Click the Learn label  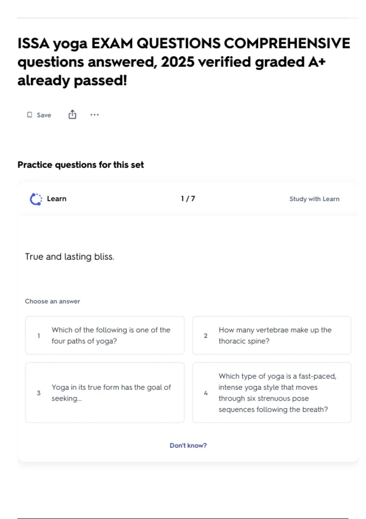coord(56,199)
